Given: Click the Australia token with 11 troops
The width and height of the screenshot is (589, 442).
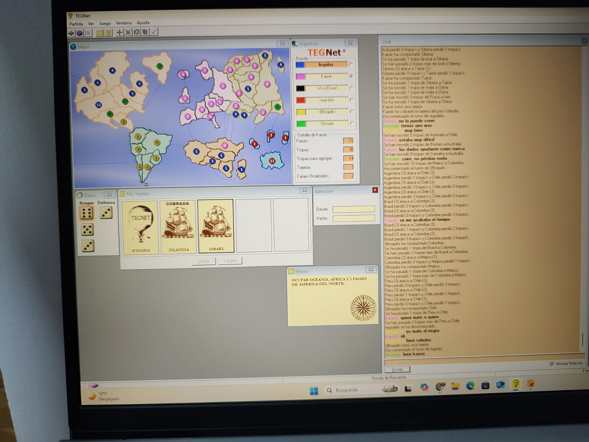Looking at the screenshot, I should click(272, 161).
